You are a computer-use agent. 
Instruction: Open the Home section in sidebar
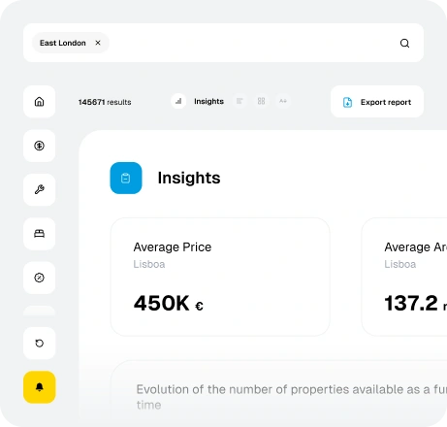[40, 102]
